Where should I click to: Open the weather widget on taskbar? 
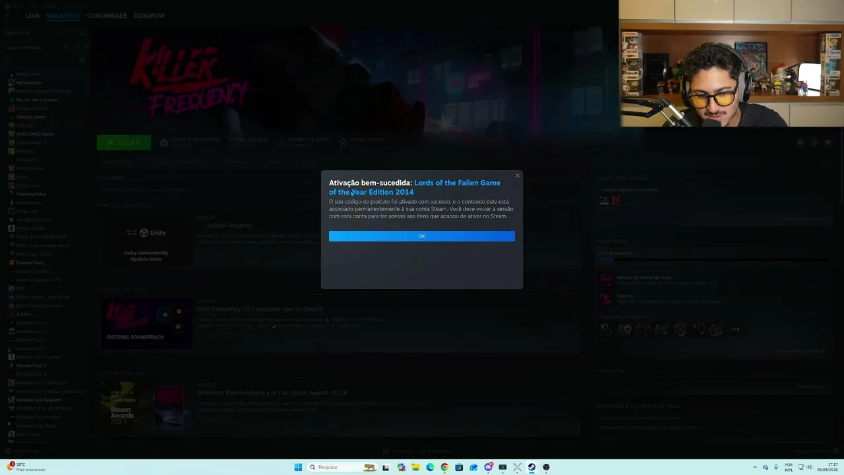click(x=26, y=467)
